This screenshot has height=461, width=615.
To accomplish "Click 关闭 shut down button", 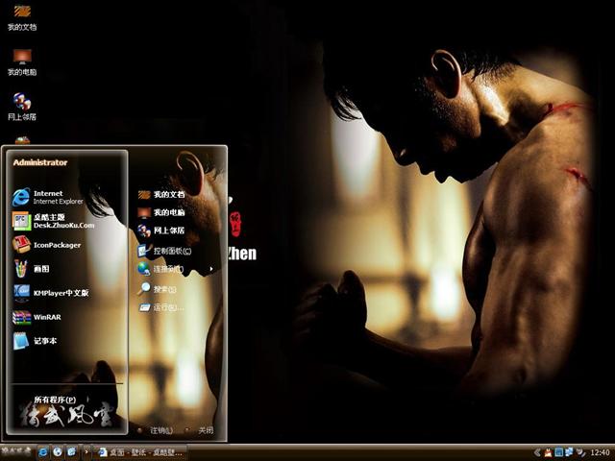I will point(201,430).
